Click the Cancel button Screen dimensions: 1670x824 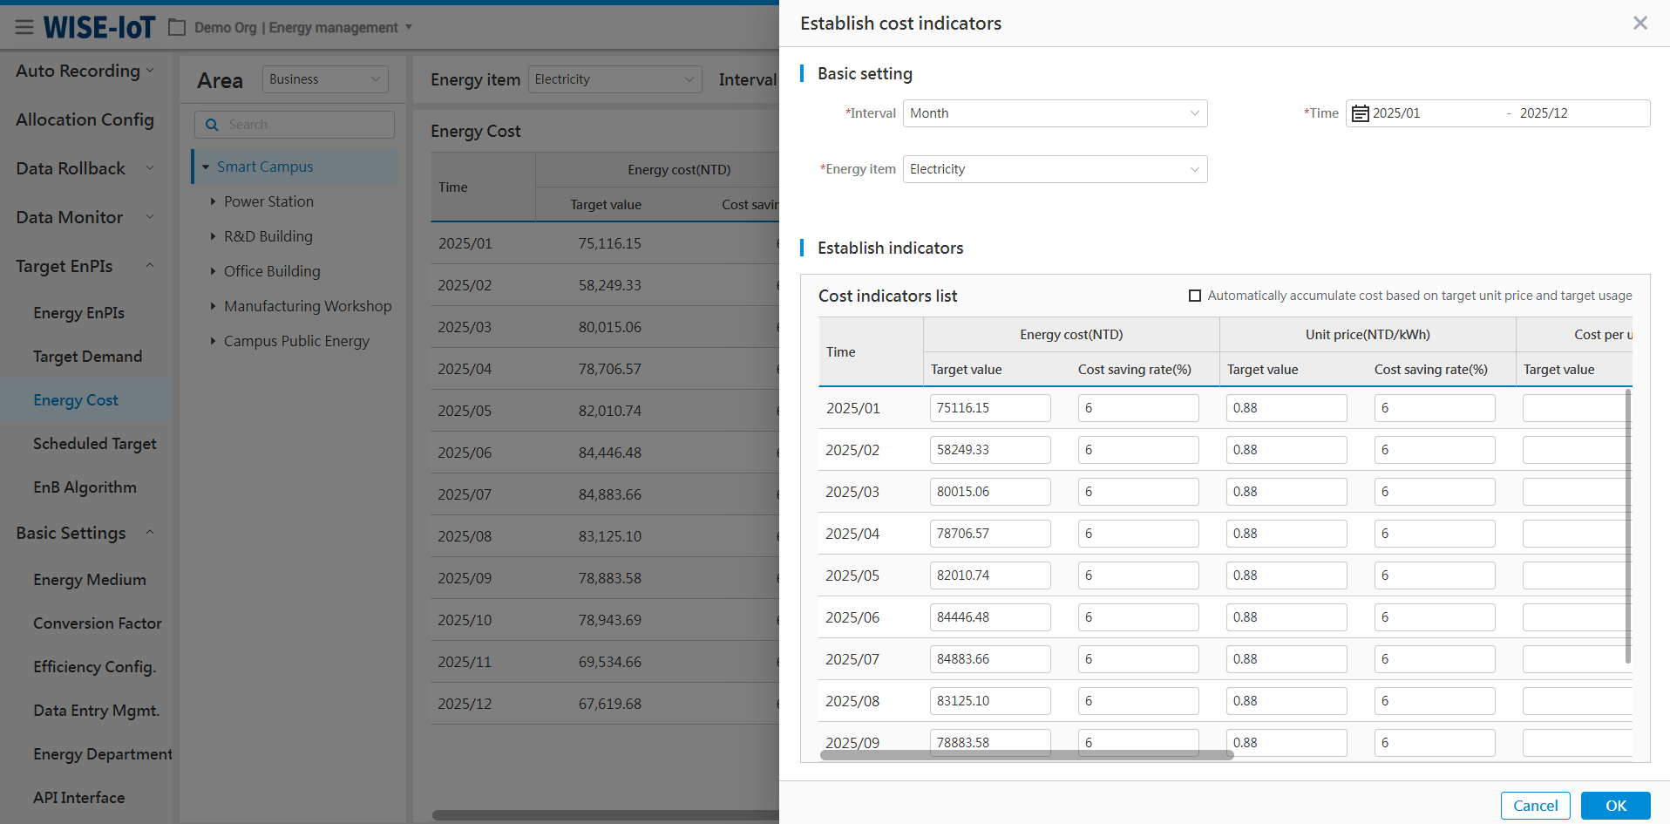tap(1535, 805)
